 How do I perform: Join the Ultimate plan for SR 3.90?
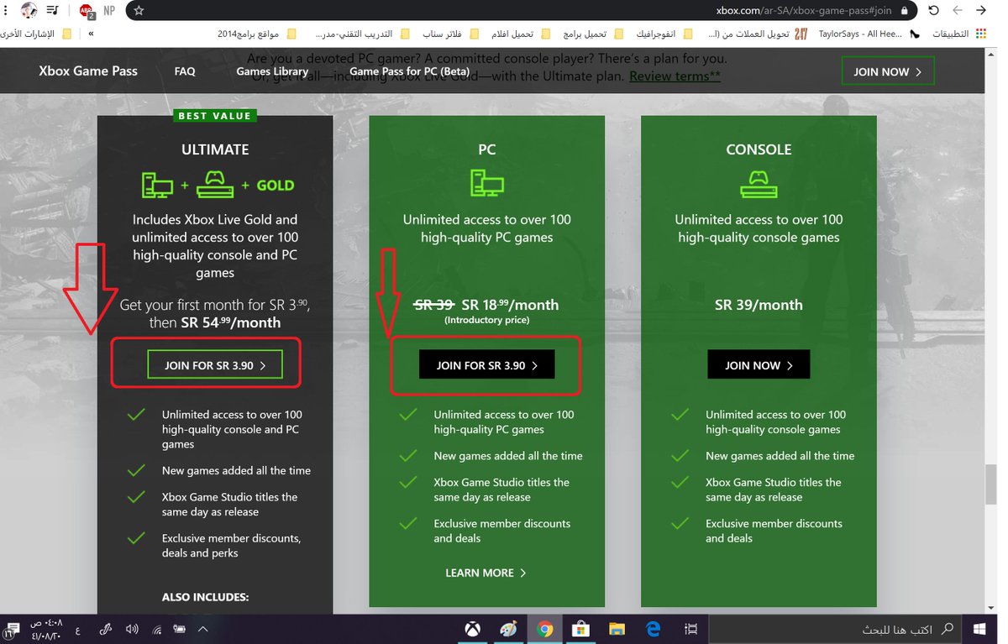pos(215,365)
